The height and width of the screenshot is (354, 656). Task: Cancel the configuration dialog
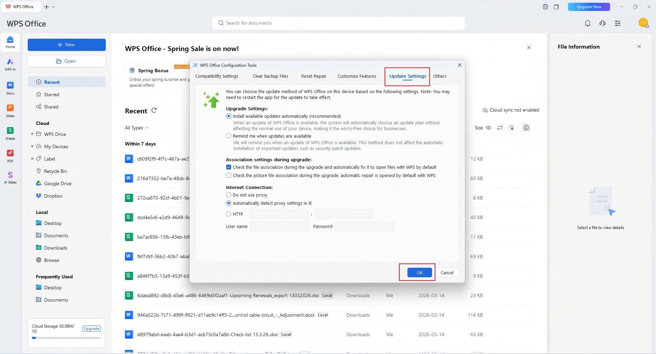[x=447, y=273]
